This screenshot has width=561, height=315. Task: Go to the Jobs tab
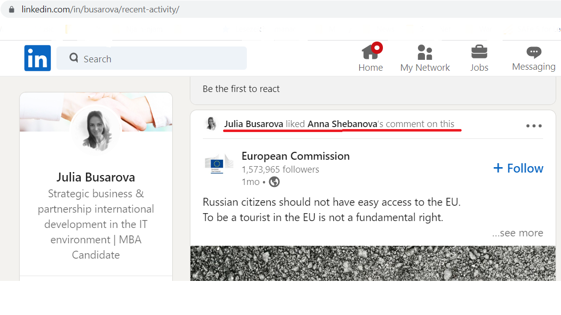479,58
